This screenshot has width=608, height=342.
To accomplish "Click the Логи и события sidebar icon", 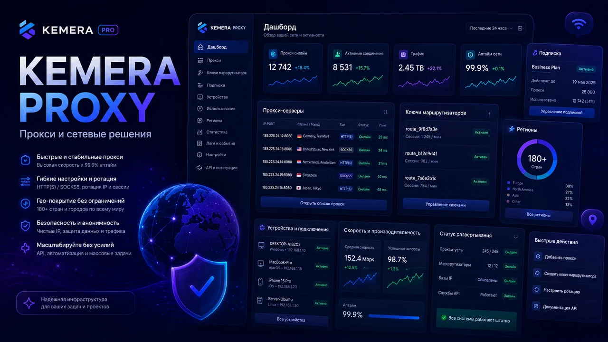I will click(x=200, y=143).
